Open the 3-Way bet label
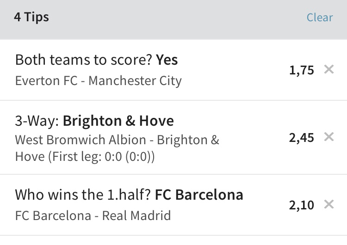 (37, 121)
